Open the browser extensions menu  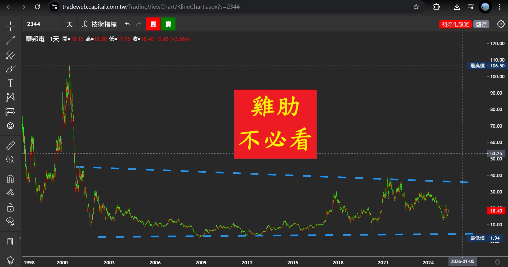coord(437,7)
